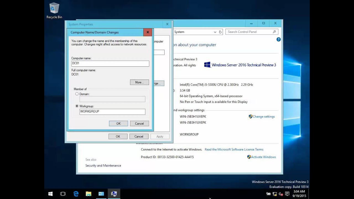Open Task View on the taskbar
Image resolution: width=354 pixels, height=199 pixels.
click(x=63, y=194)
